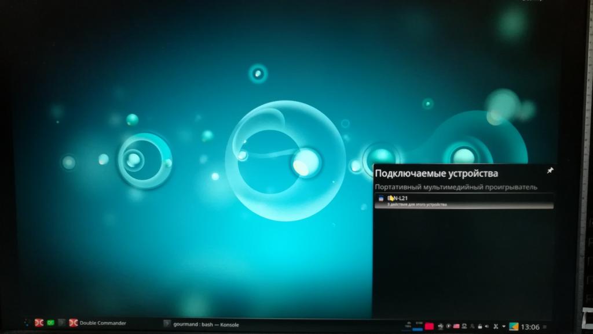Open the volume control speaker icon

(486, 326)
